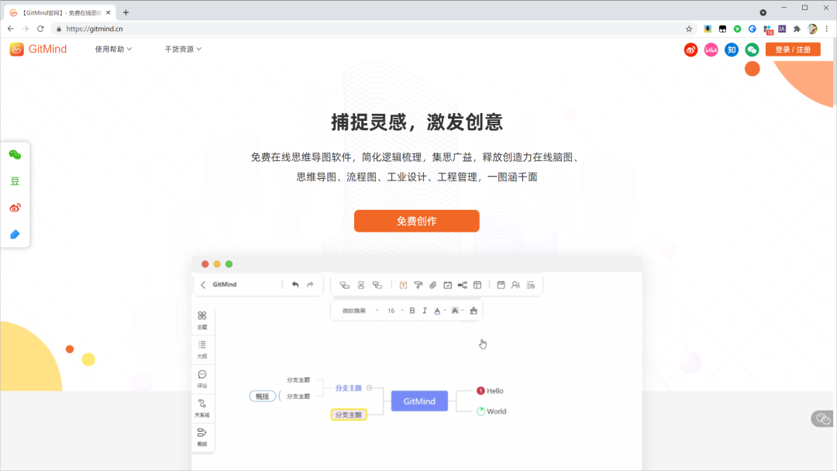
Task: Click the node structure share icon
Action: pyautogui.click(x=462, y=285)
